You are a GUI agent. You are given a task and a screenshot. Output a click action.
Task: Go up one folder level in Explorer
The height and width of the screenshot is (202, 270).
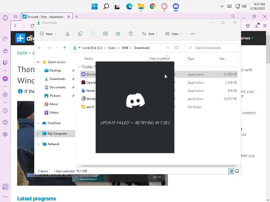pyautogui.click(x=65, y=48)
